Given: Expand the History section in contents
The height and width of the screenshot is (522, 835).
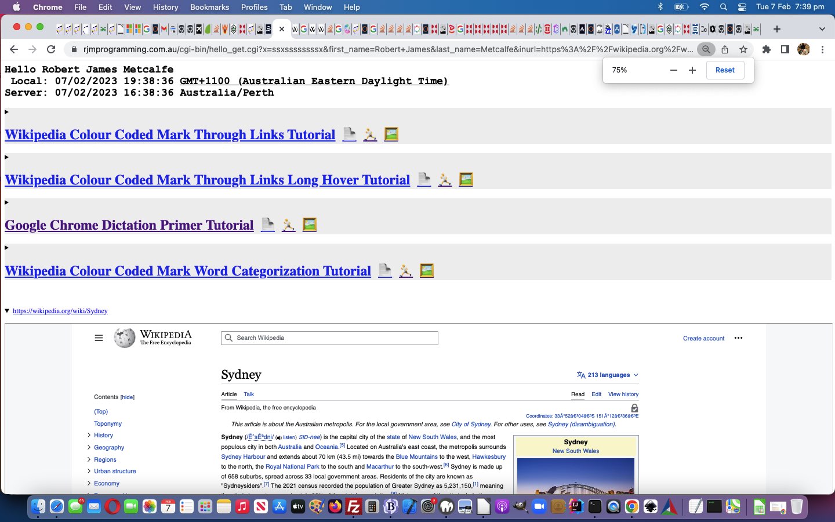Looking at the screenshot, I should coord(89,435).
